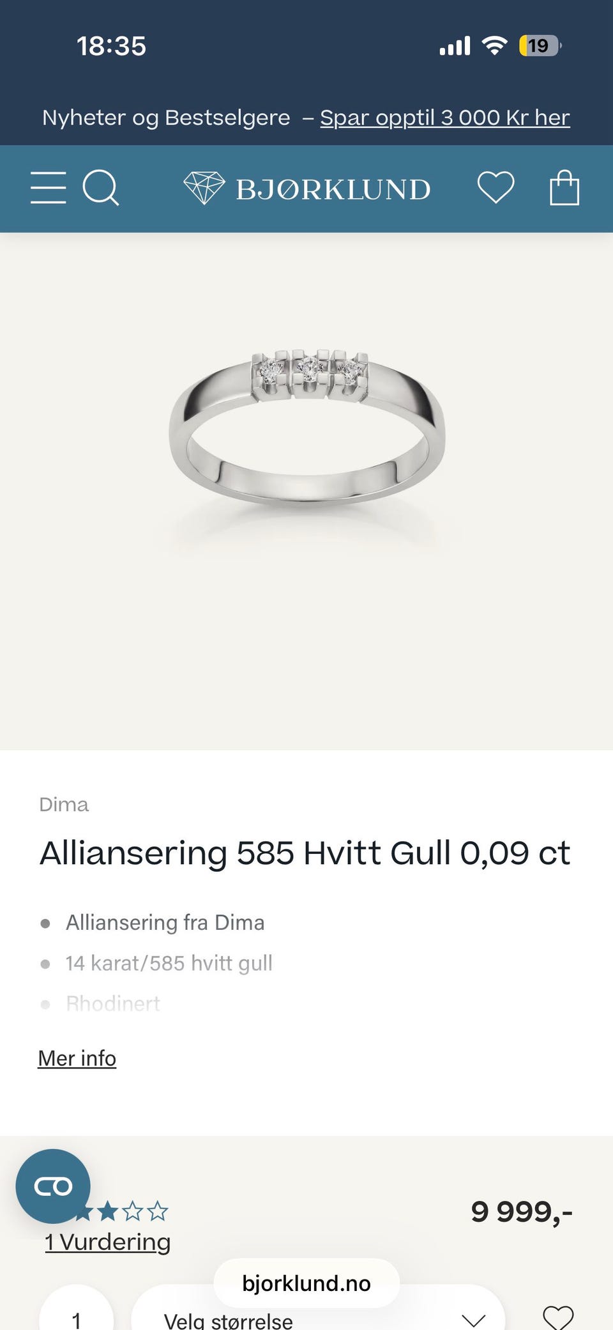The height and width of the screenshot is (1330, 613).
Task: Open the chat bubble widget
Action: 53,1186
